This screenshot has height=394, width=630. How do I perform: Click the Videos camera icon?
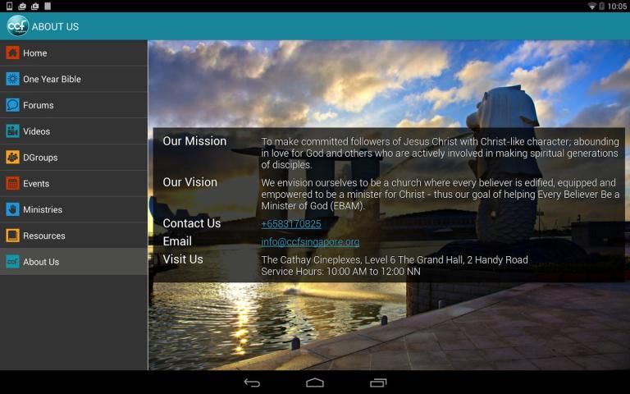click(12, 131)
